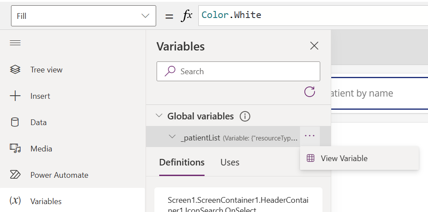This screenshot has height=212, width=428.
Task: Choose View Variable from the menu
Action: coord(359,158)
